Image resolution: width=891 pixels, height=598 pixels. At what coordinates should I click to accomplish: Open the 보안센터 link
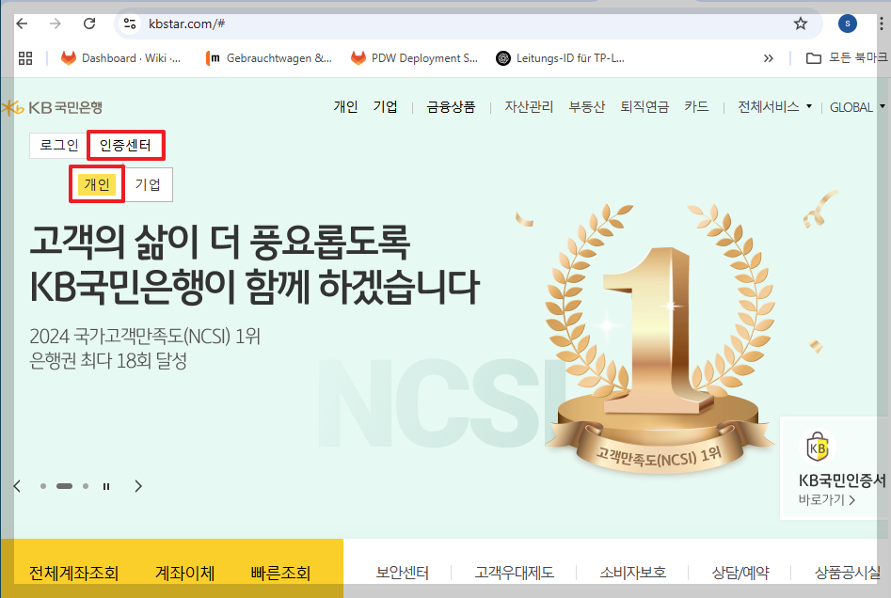403,573
